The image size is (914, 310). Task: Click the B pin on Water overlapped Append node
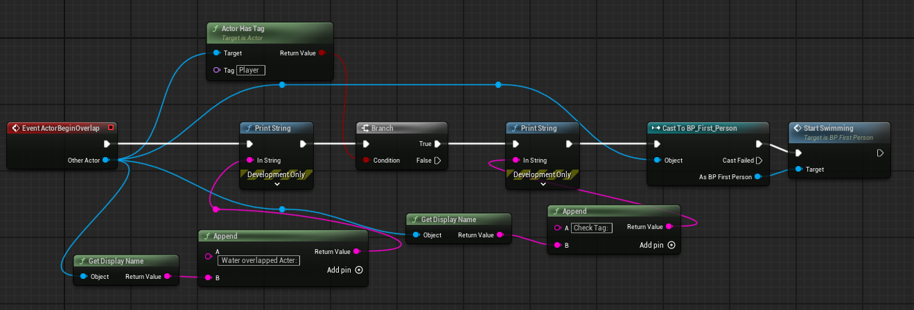tap(209, 277)
